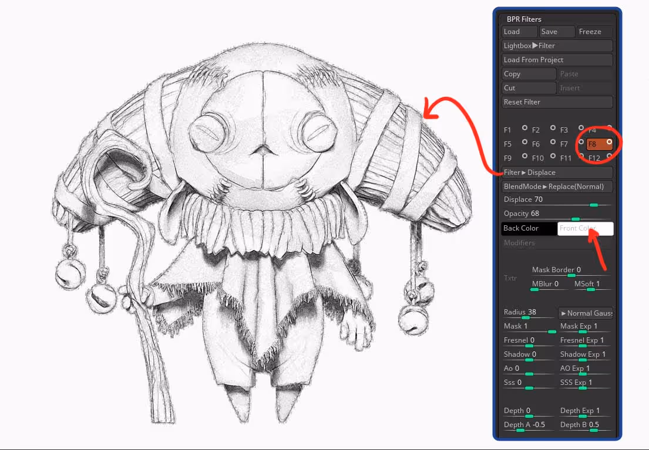649x450 pixels.
Task: Adjust the Sss 0 slider
Action: click(529, 384)
